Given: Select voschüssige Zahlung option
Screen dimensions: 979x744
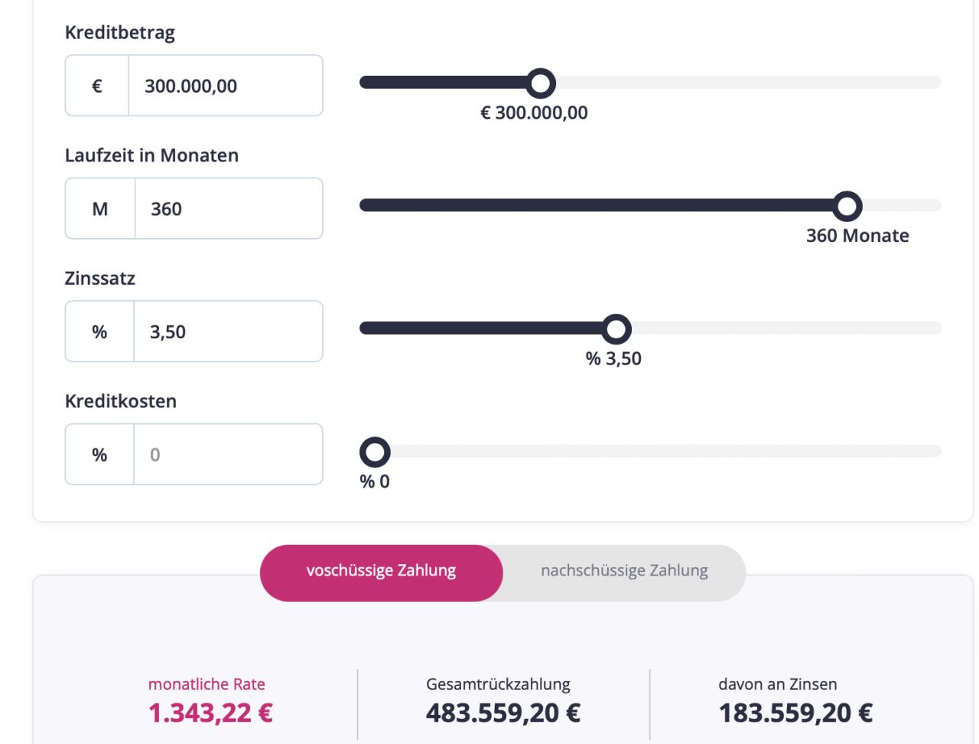Looking at the screenshot, I should 381,571.
